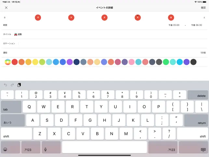Toggle the 月 (Monday) day circle
Screen dimensions: 209x157
pos(38,18)
